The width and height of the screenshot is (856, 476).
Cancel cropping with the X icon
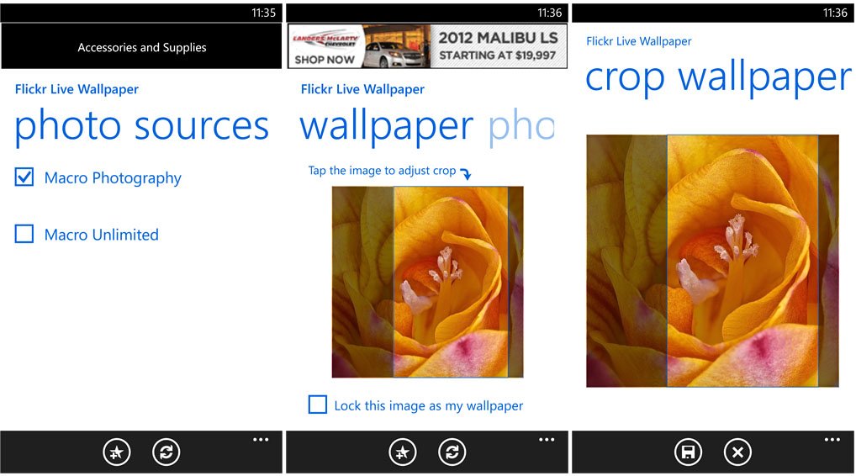[737, 452]
